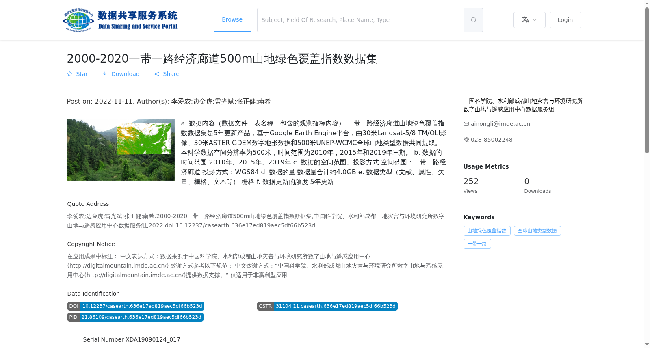
Task: Open the dataset preview thumbnail image
Action: pyautogui.click(x=121, y=149)
